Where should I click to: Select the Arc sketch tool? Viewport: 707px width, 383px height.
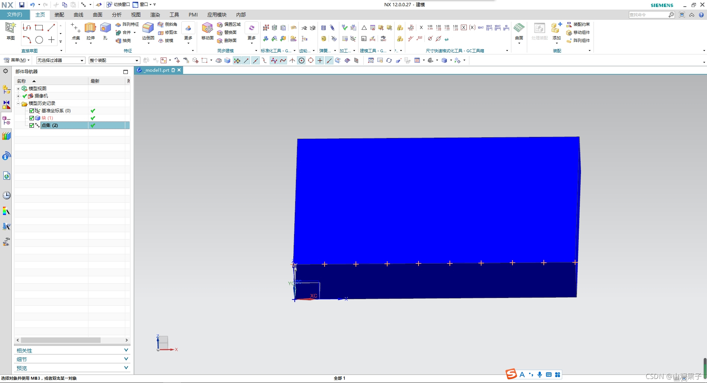point(27,40)
